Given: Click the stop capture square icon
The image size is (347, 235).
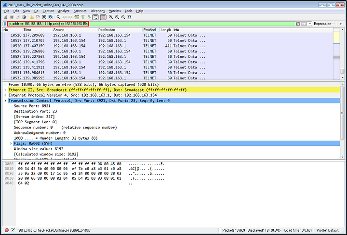Looking at the screenshot, I should [x=12, y=17].
